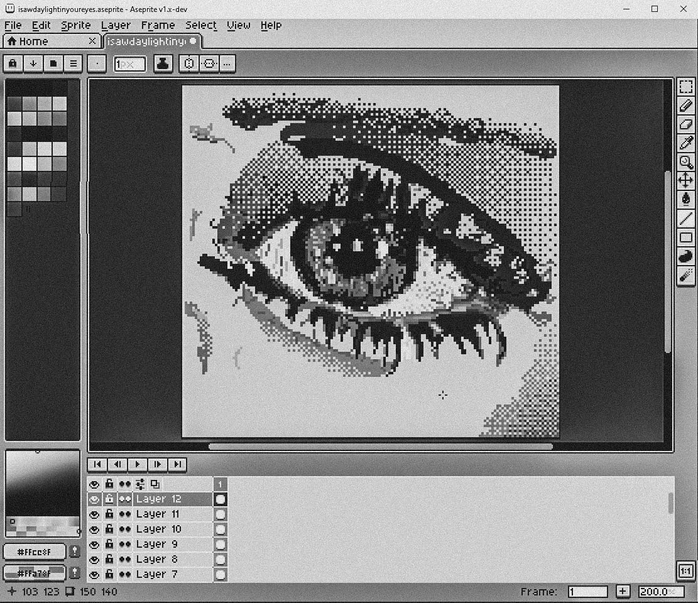Click the 1:1 zoom reset button
The width and height of the screenshot is (698, 603).
(x=685, y=572)
